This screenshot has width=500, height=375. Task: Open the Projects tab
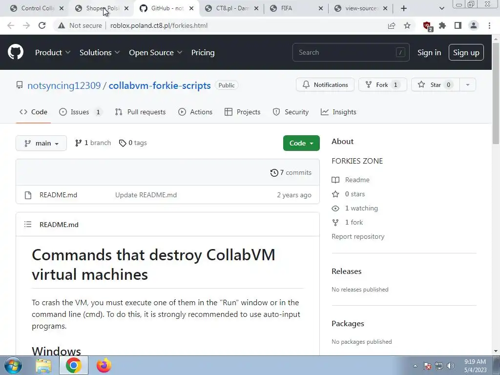pyautogui.click(x=242, y=112)
